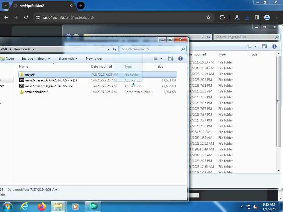This screenshot has height=212, width=283.
Task: Open Downloads address bar history dropdown
Action: click(x=108, y=49)
